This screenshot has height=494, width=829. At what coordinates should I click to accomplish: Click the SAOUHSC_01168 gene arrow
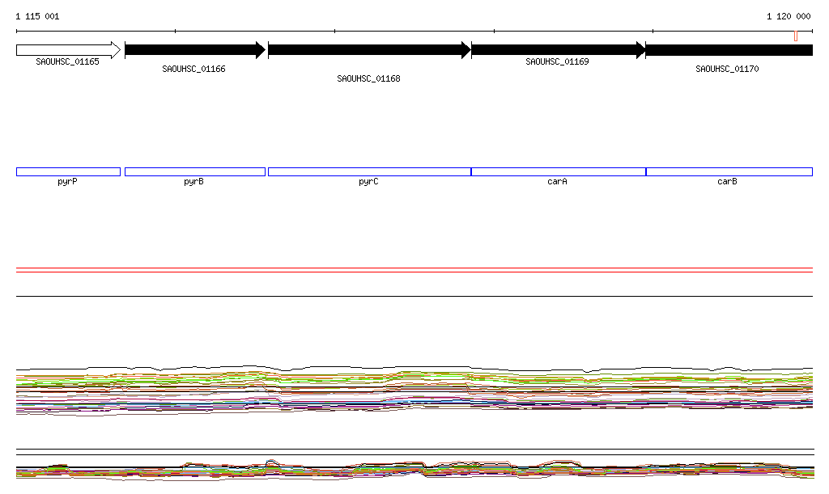[368, 50]
